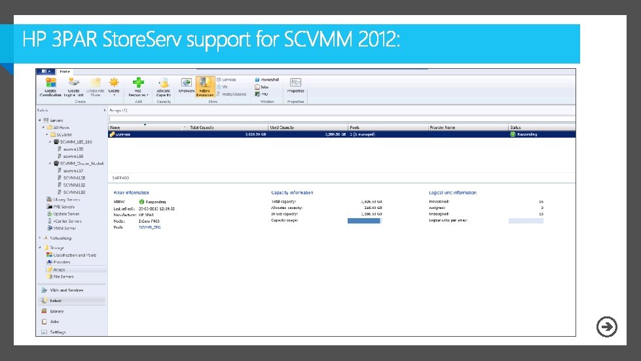Screen dimensions: 641x361
Task: Collapse the SCVMM_185_186 cluster node
Action: (x=50, y=142)
